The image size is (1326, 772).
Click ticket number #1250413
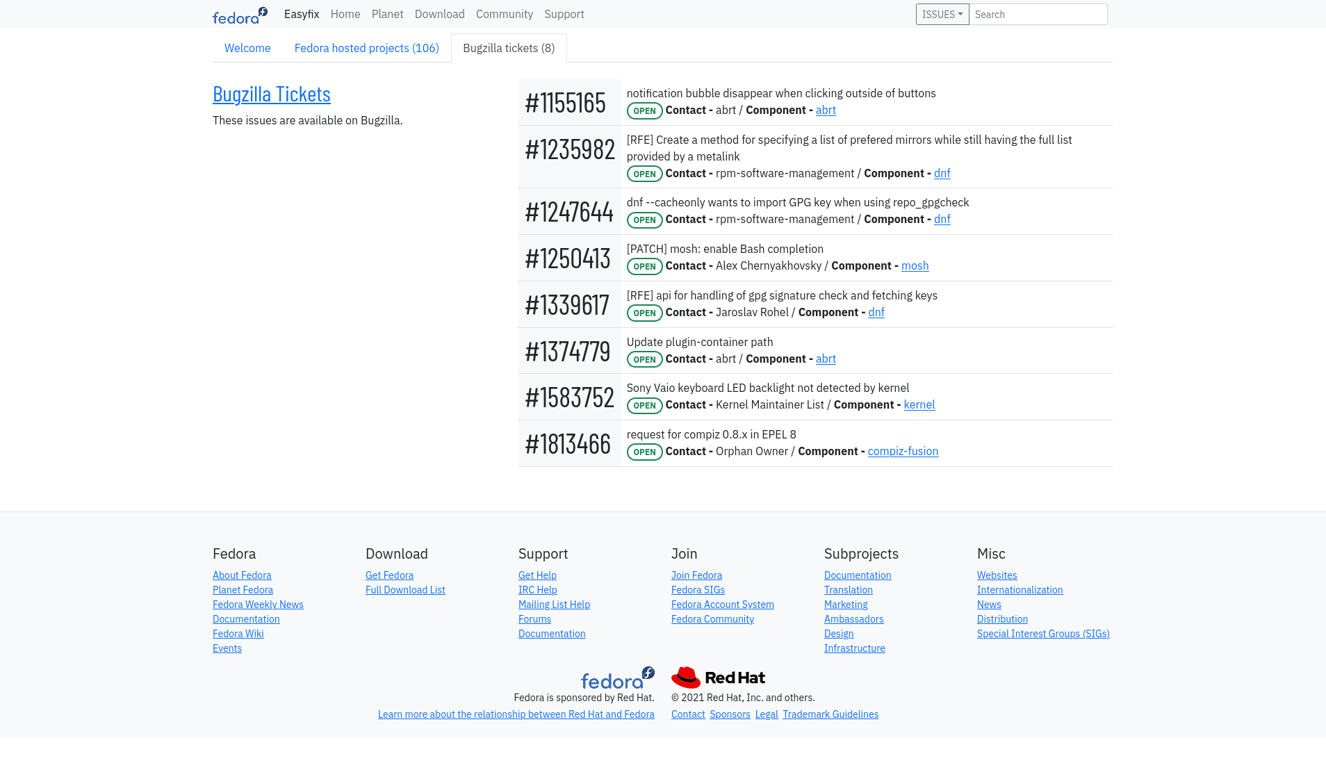(568, 258)
